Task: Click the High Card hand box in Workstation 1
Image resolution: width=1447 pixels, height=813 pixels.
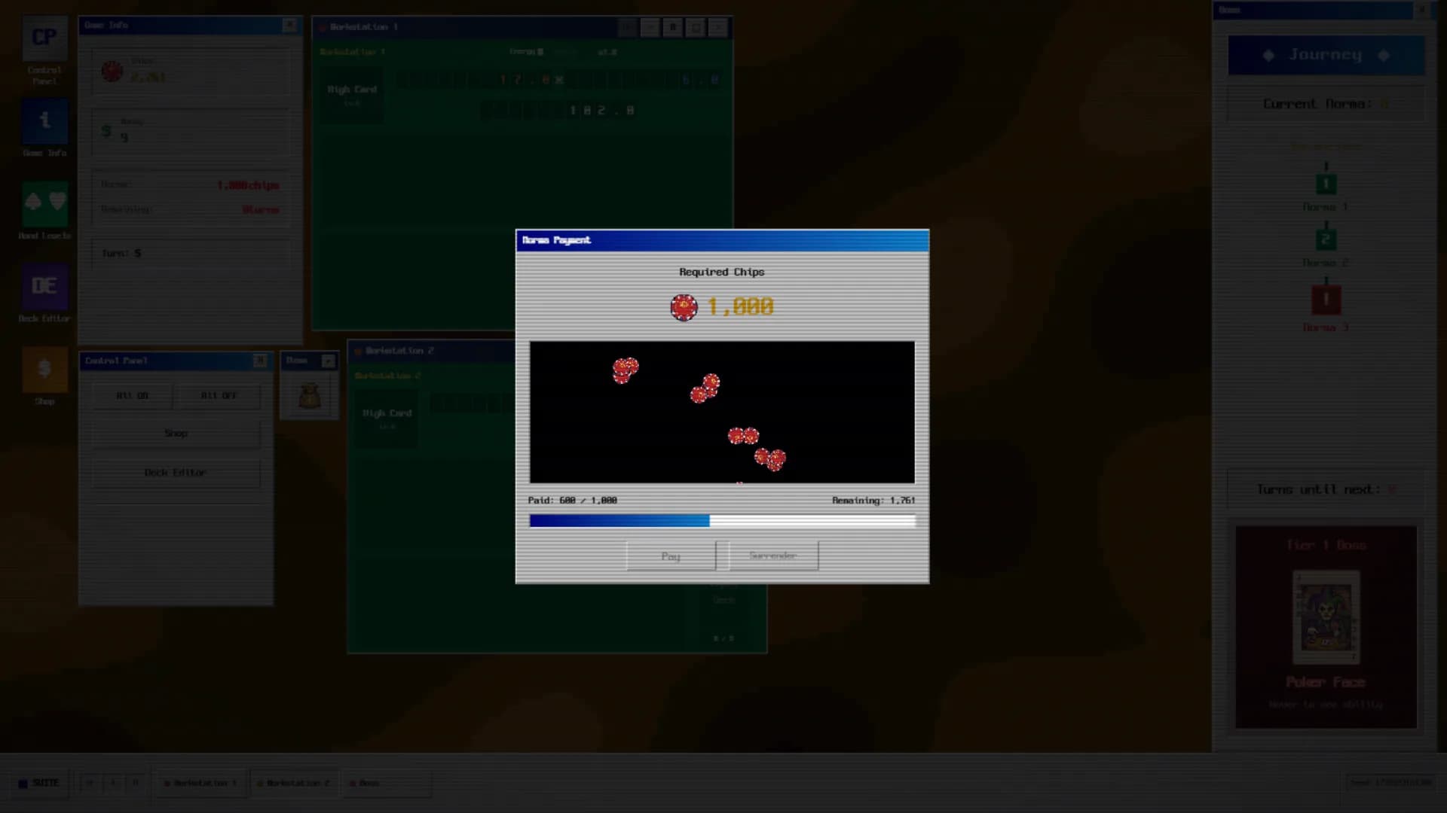Action: [x=351, y=94]
